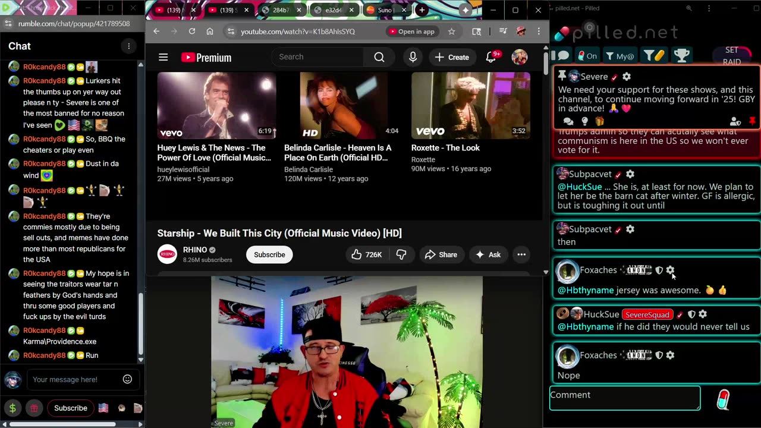Dislike the Starship video
The height and width of the screenshot is (428, 761).
coord(401,254)
